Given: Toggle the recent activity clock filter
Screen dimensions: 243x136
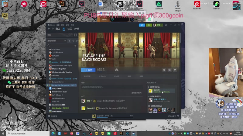Looking at the screenshot, I should click(x=74, y=41).
